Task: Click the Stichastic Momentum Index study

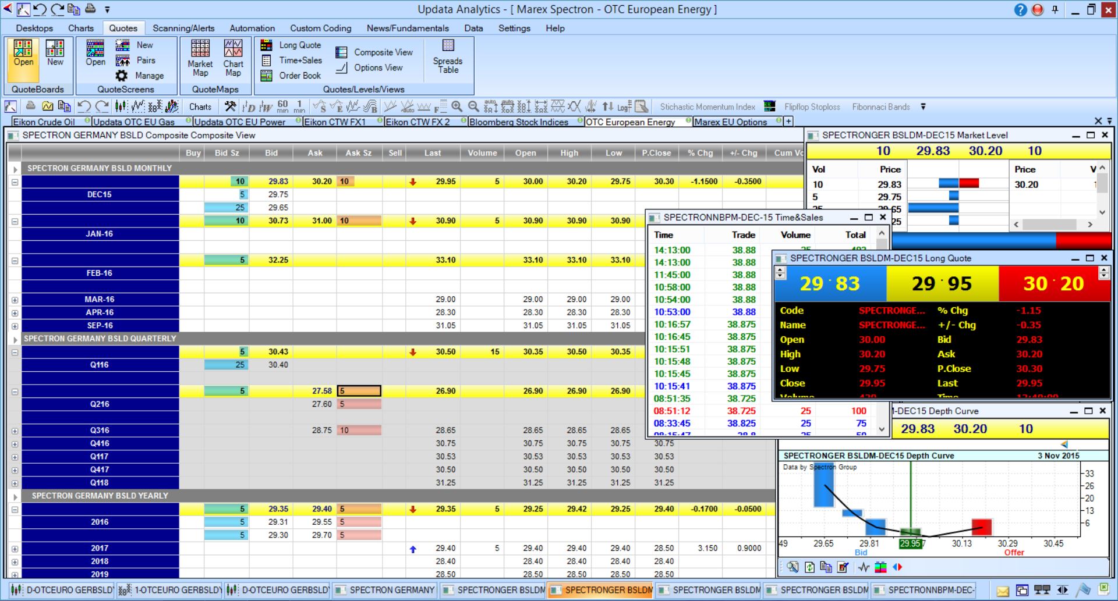Action: point(707,107)
